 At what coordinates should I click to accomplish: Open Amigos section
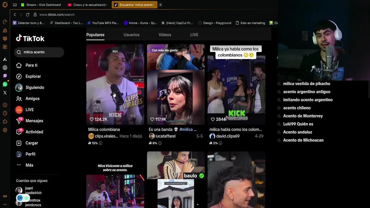[28, 99]
